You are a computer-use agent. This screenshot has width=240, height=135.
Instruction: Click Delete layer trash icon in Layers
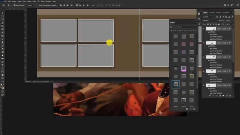pyautogui.click(x=230, y=96)
